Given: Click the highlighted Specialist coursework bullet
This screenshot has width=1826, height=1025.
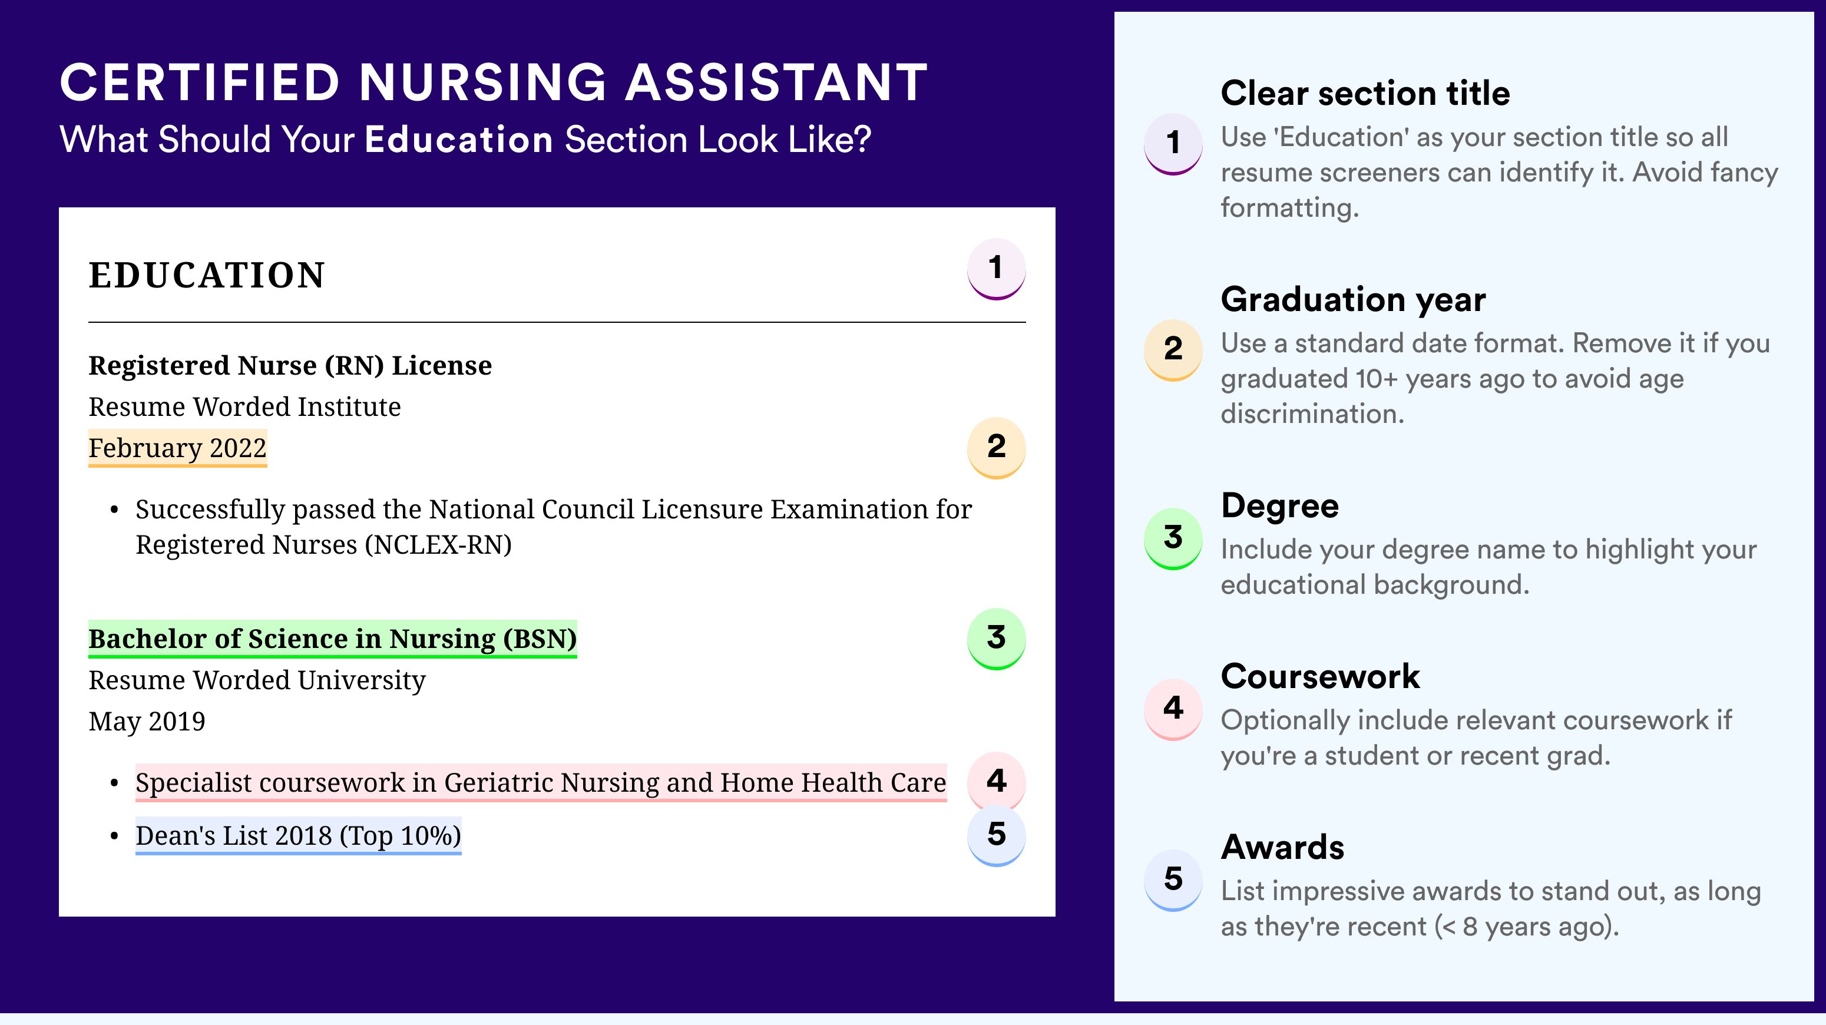Looking at the screenshot, I should (541, 782).
